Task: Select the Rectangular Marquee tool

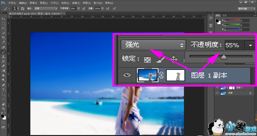Action: [x=3, y=23]
